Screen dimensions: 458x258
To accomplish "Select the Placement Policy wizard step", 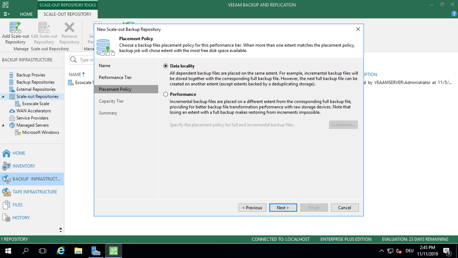I will [126, 89].
